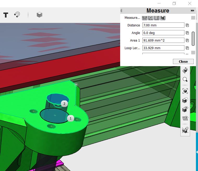Choose the area measurement mode icon

tap(157, 18)
